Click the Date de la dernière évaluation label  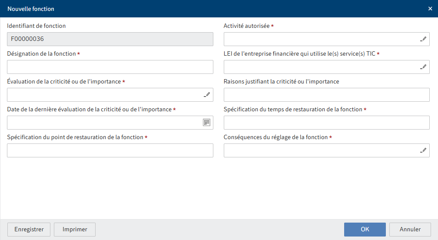click(90, 109)
